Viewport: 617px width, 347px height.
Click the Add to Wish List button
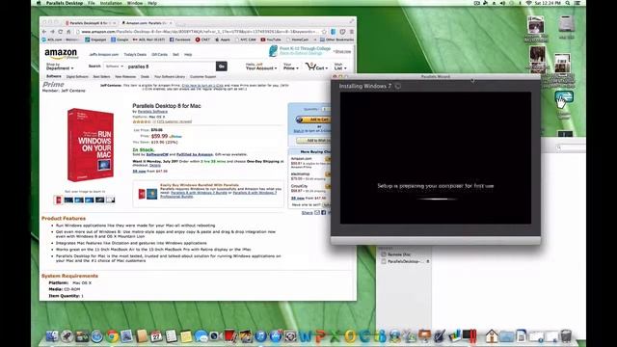click(313, 141)
